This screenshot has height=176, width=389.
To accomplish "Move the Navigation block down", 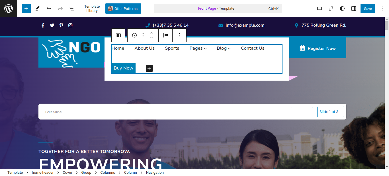I will click(x=151, y=37).
